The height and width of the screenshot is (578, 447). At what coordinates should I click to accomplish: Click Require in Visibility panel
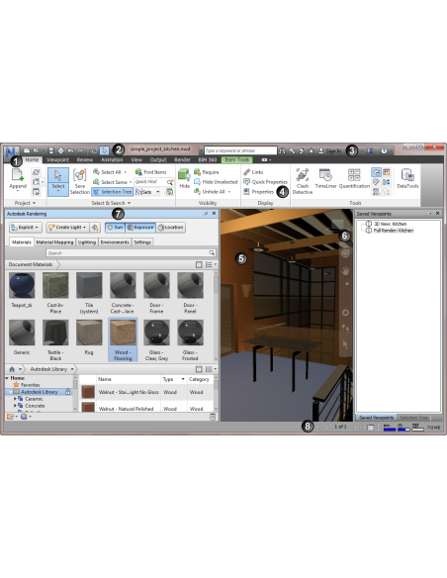[x=207, y=172]
